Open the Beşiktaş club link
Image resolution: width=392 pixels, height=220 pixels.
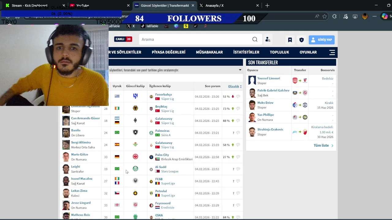point(161,107)
